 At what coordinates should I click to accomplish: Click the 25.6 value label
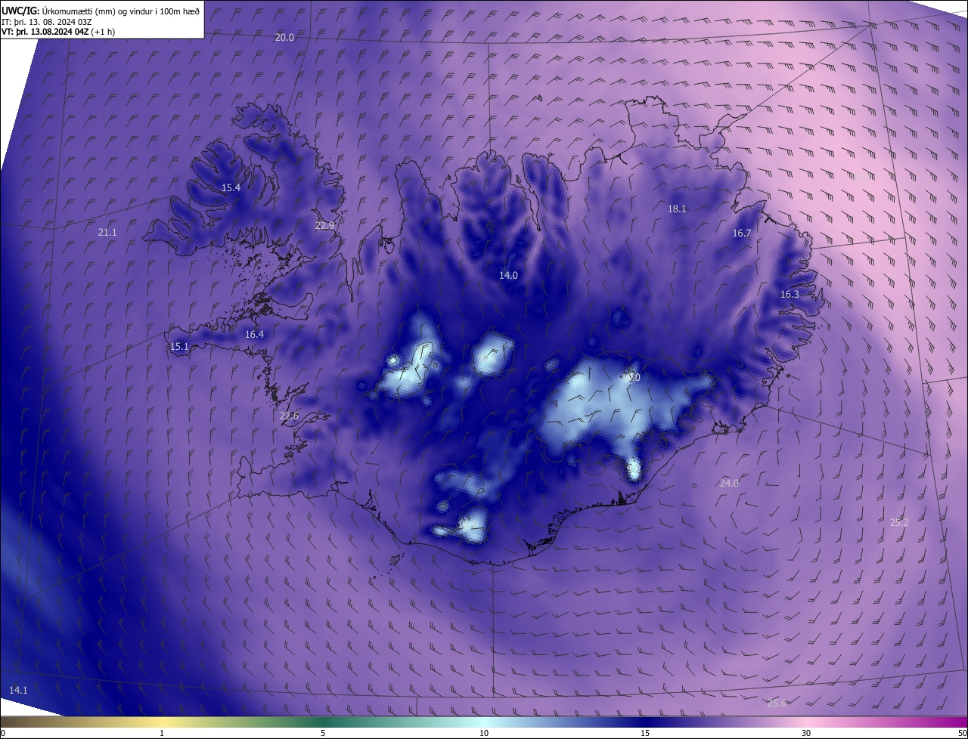pyautogui.click(x=777, y=703)
